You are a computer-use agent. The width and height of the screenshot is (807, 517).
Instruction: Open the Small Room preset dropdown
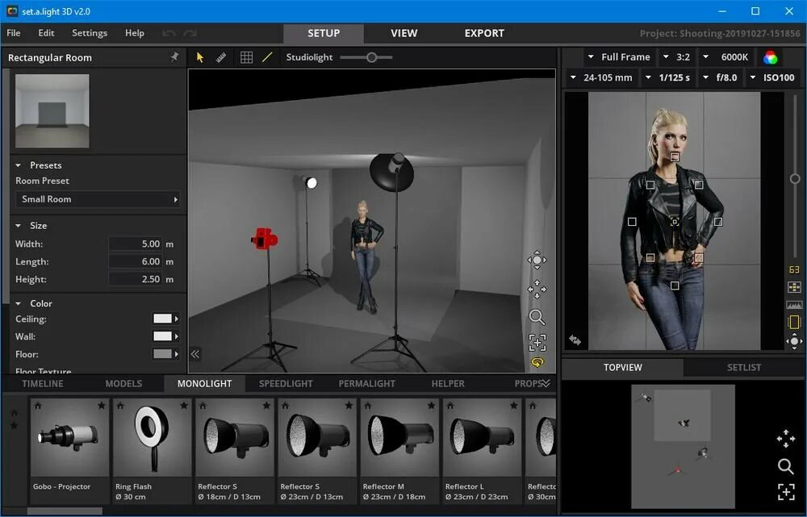click(98, 199)
